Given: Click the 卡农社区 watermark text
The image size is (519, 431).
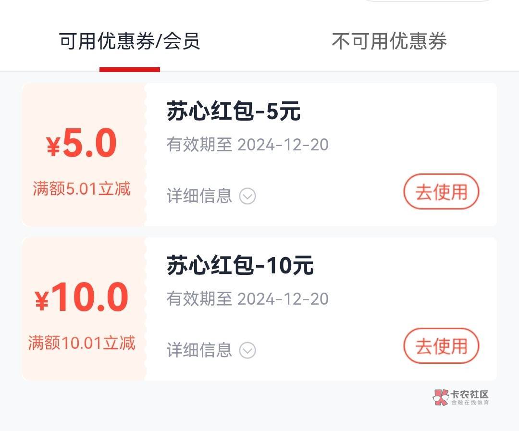Looking at the screenshot, I should click(470, 394).
